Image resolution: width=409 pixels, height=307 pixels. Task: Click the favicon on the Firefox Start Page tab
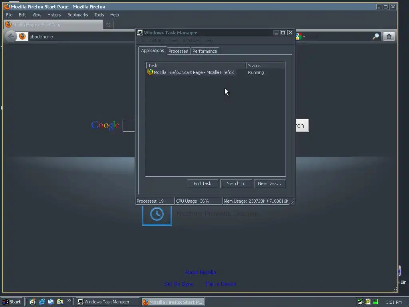(x=8, y=24)
